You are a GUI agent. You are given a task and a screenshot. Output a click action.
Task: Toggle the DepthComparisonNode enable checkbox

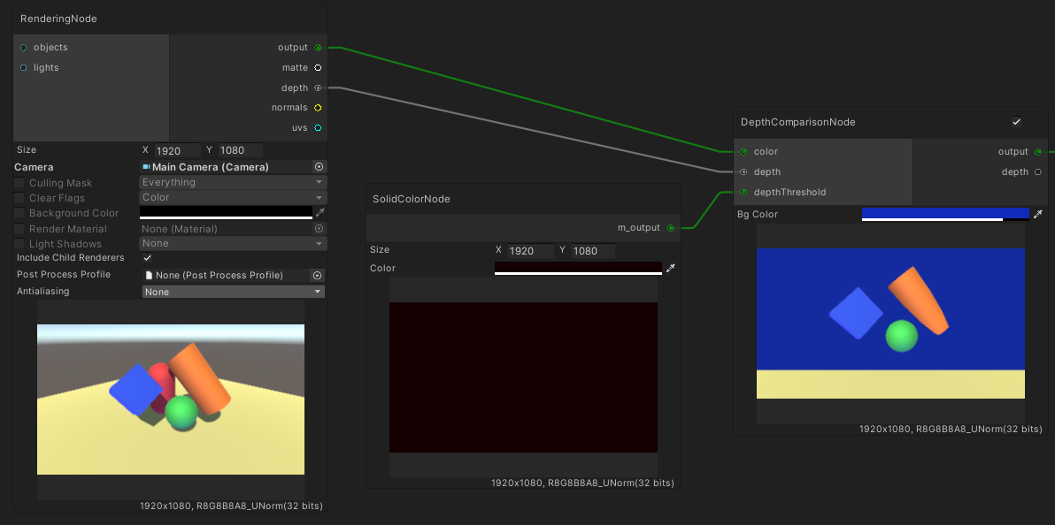pos(1017,122)
